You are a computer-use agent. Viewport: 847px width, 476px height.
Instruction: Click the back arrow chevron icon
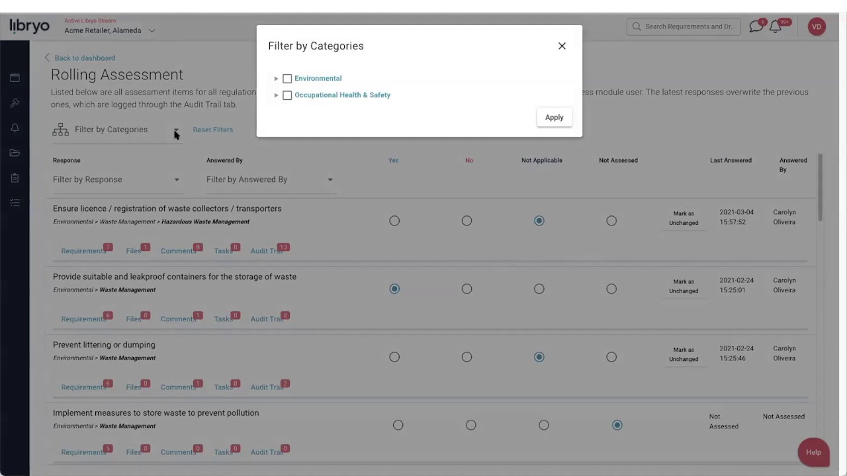tap(47, 58)
